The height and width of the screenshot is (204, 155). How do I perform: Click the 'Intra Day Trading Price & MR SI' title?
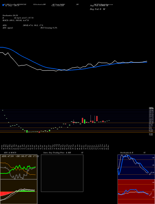(x=63, y=153)
